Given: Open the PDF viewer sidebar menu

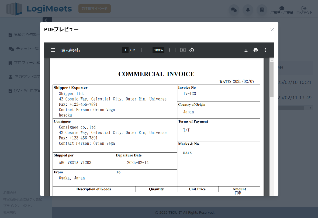Looking at the screenshot, I should 53,50.
